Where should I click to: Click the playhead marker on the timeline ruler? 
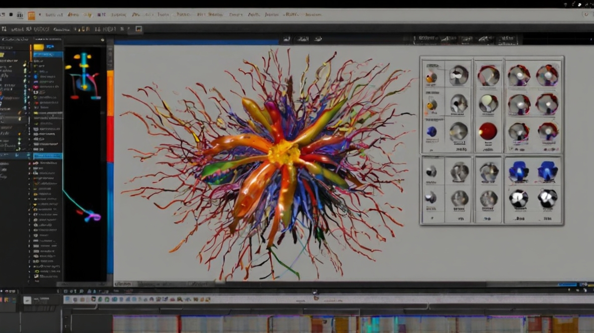314,292
